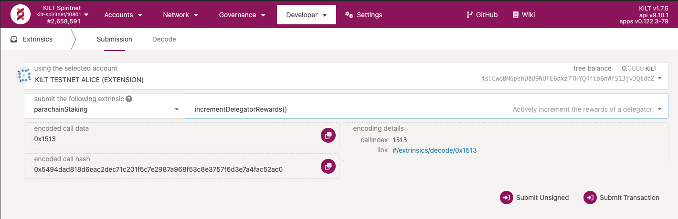Click the Wiki book icon

pyautogui.click(x=515, y=15)
